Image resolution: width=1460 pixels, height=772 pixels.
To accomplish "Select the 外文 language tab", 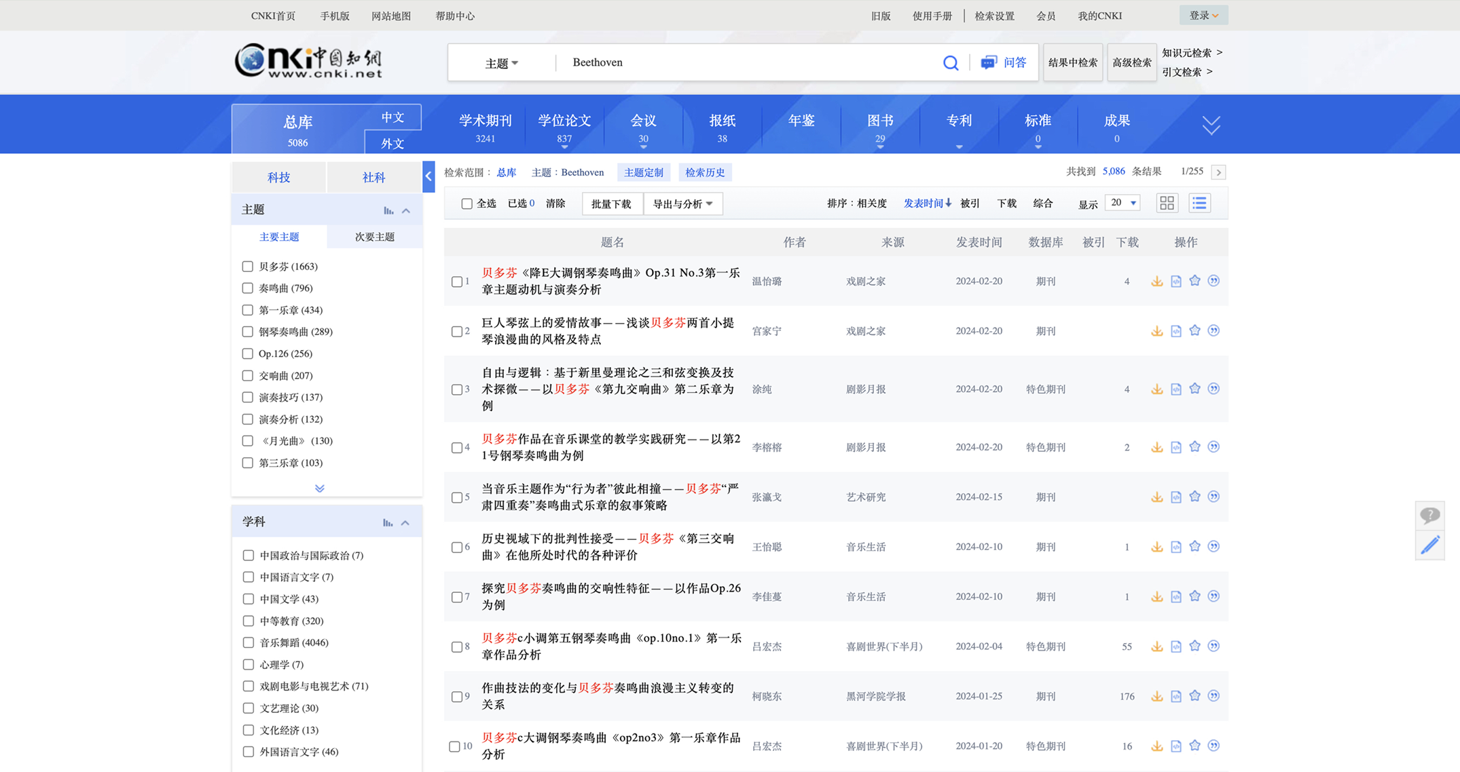I will (393, 143).
